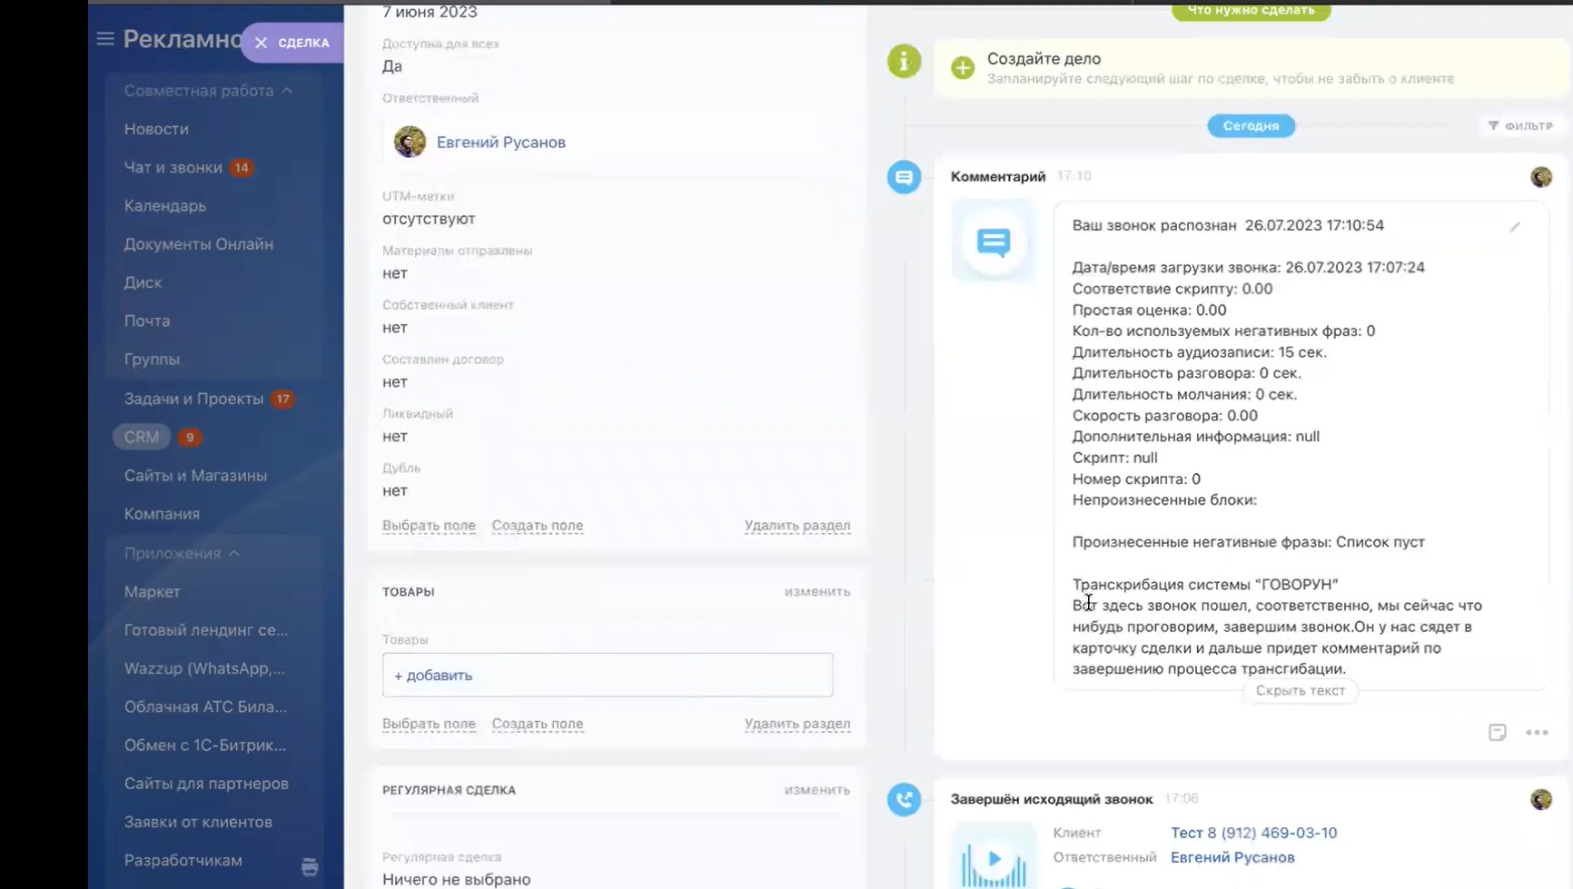Click author avatar on outgoing call entry
1573x889 pixels.
pyautogui.click(x=1541, y=800)
